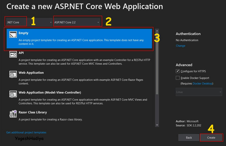
Task: Select the API project template
Action: tap(79, 58)
